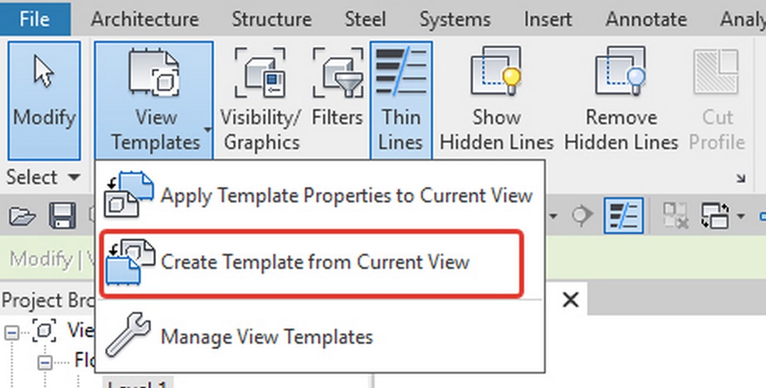Collapse the Floor Plans tree node
Viewport: 766px width, 388px height.
(x=45, y=362)
